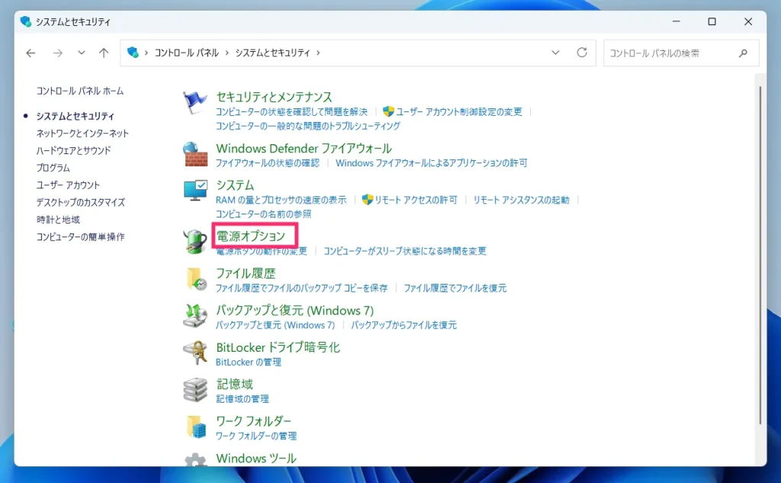Open ハードウェアとサウンド category
The height and width of the screenshot is (483, 781).
point(73,150)
